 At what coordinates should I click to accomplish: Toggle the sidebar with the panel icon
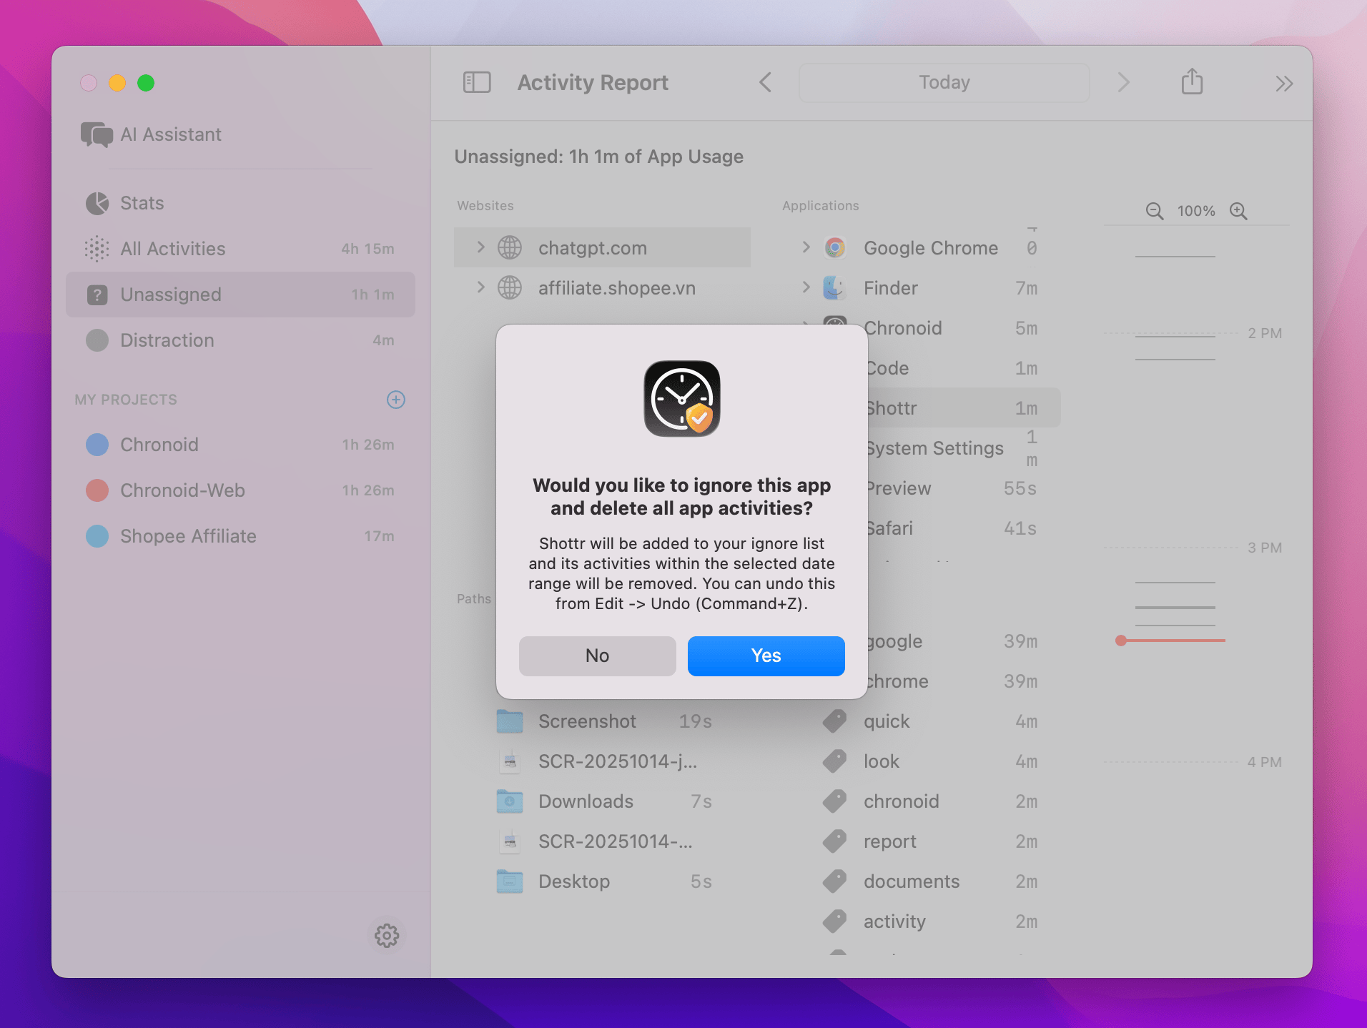pos(476,82)
